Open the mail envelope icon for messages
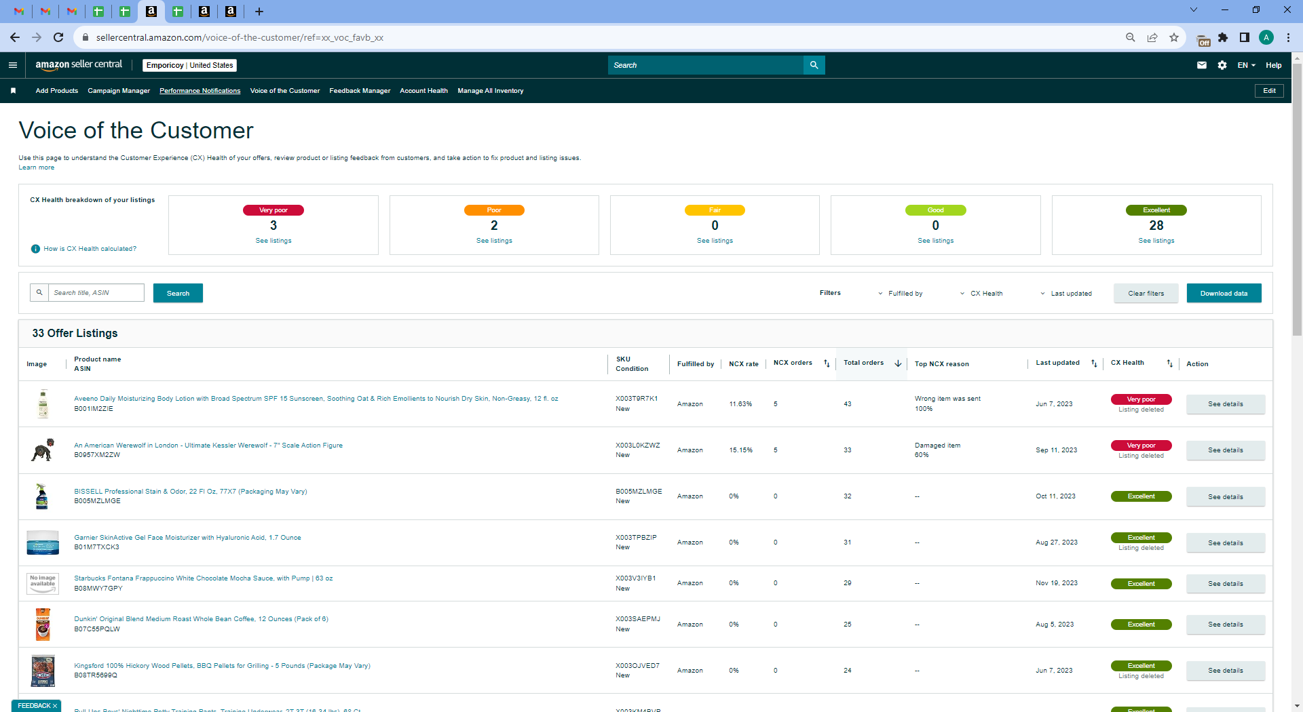Screen dimensions: 1303x712 click(x=1202, y=65)
